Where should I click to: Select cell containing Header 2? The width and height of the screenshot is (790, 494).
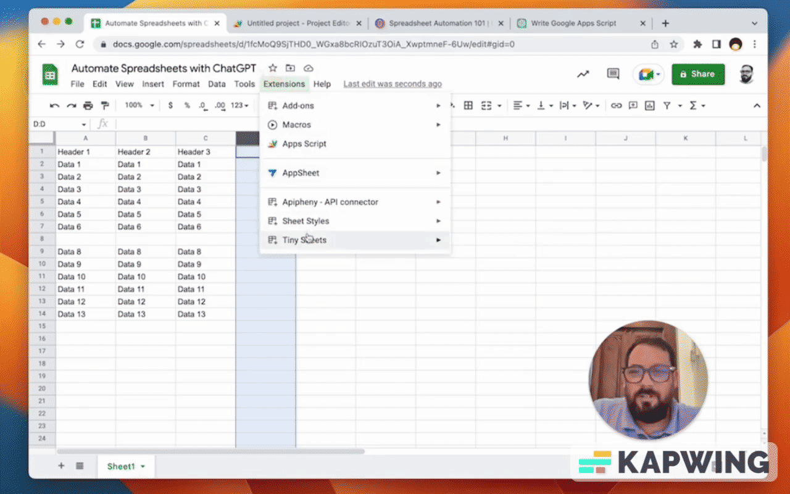click(x=146, y=152)
